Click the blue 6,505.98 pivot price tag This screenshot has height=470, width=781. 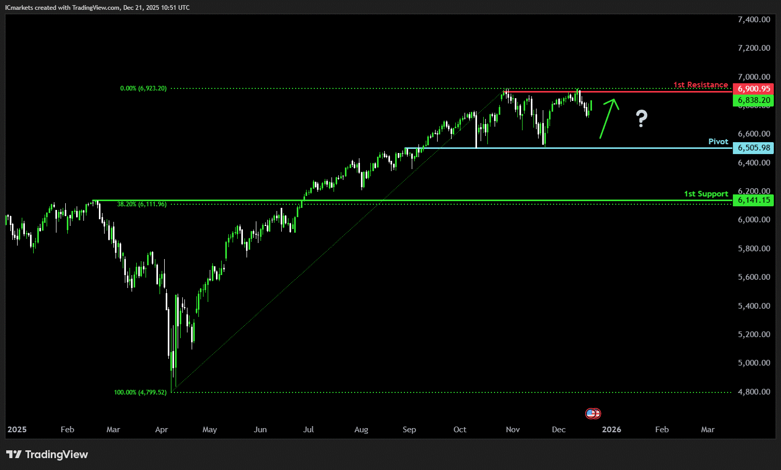point(753,148)
